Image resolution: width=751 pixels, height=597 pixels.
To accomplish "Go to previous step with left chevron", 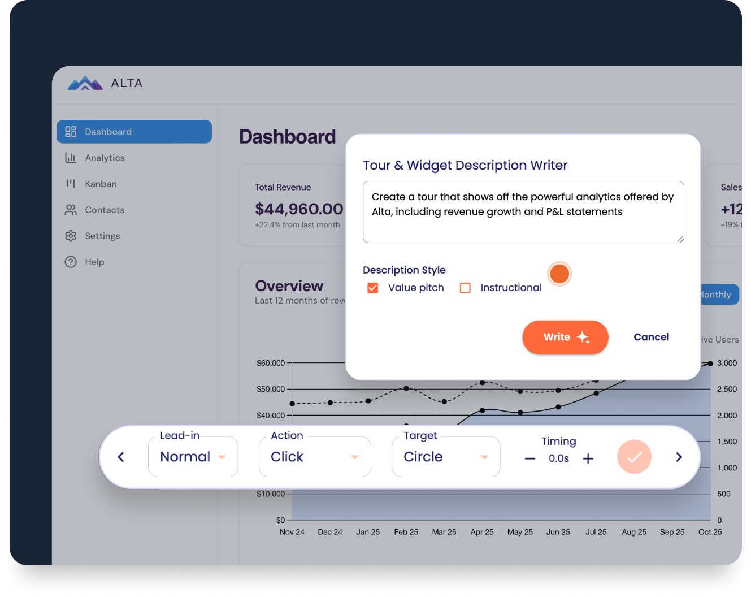I will pyautogui.click(x=121, y=457).
